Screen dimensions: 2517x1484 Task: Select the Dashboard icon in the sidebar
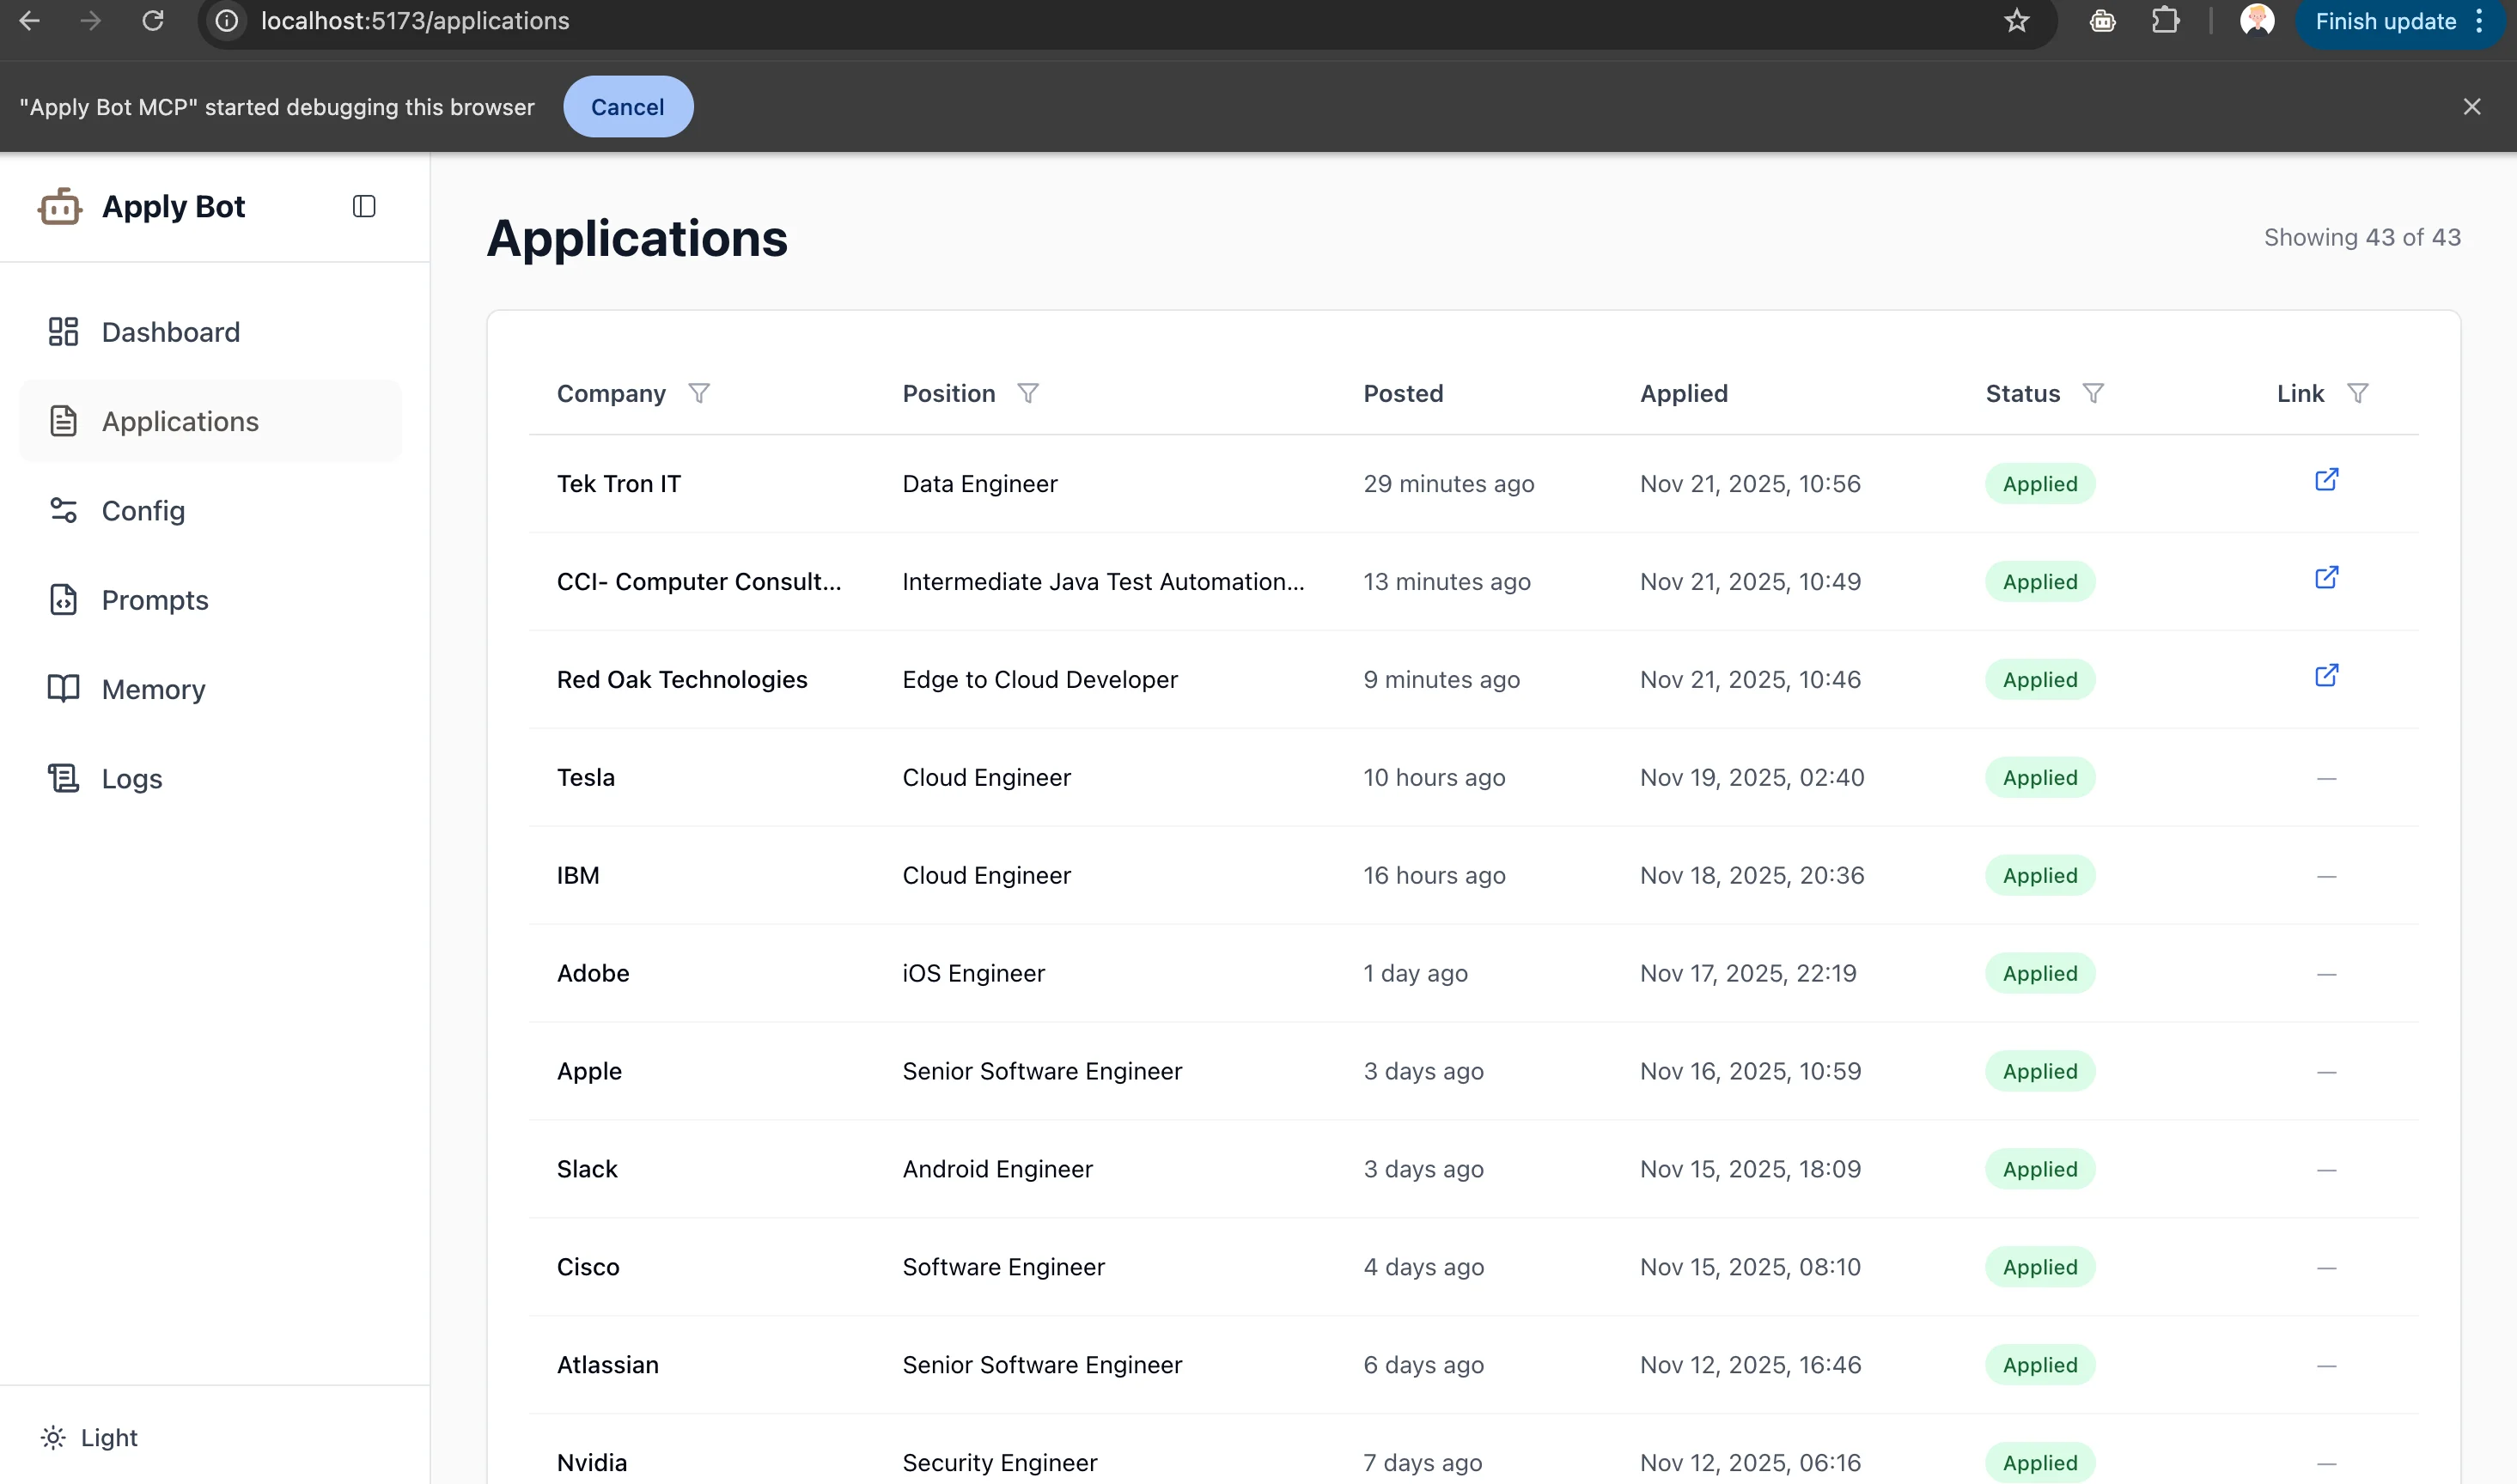[x=63, y=331]
